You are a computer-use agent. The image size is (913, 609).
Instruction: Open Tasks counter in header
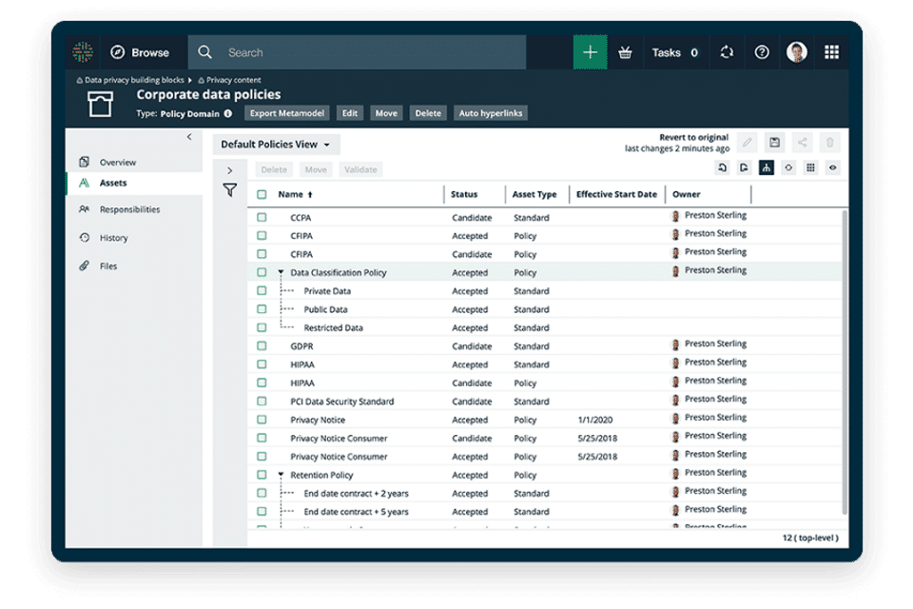coord(675,52)
